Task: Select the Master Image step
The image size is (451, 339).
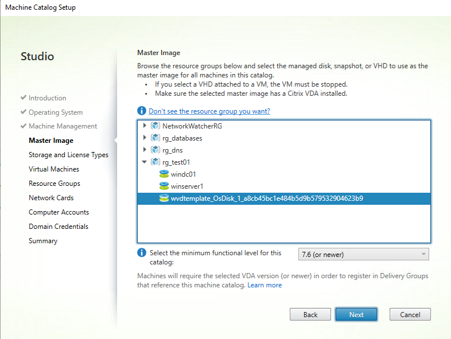Action: (x=51, y=141)
